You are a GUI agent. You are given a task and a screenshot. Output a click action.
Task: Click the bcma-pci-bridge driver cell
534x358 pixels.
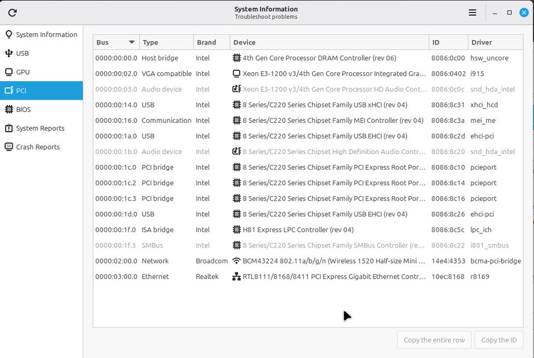point(496,261)
